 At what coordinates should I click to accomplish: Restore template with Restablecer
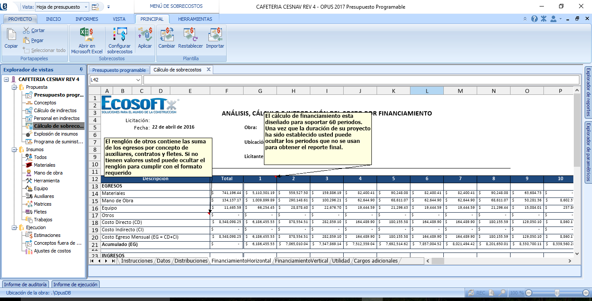[190, 38]
